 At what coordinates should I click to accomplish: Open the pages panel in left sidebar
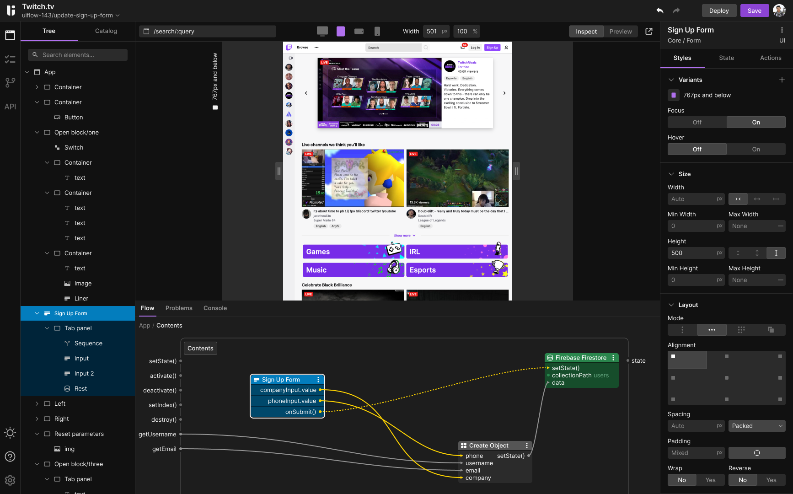pyautogui.click(x=10, y=35)
